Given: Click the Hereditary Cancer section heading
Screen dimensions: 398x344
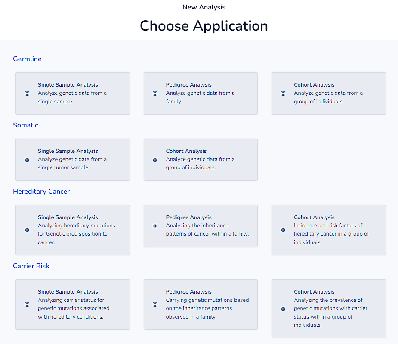Looking at the screenshot, I should 41,192.
